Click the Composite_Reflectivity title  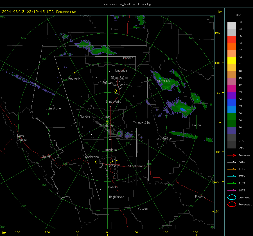point(126,4)
